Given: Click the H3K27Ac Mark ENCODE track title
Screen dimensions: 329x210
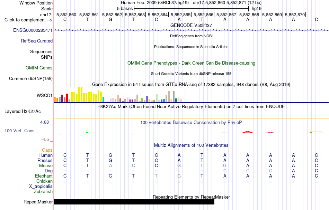Looking at the screenshot, I should click(x=191, y=107).
